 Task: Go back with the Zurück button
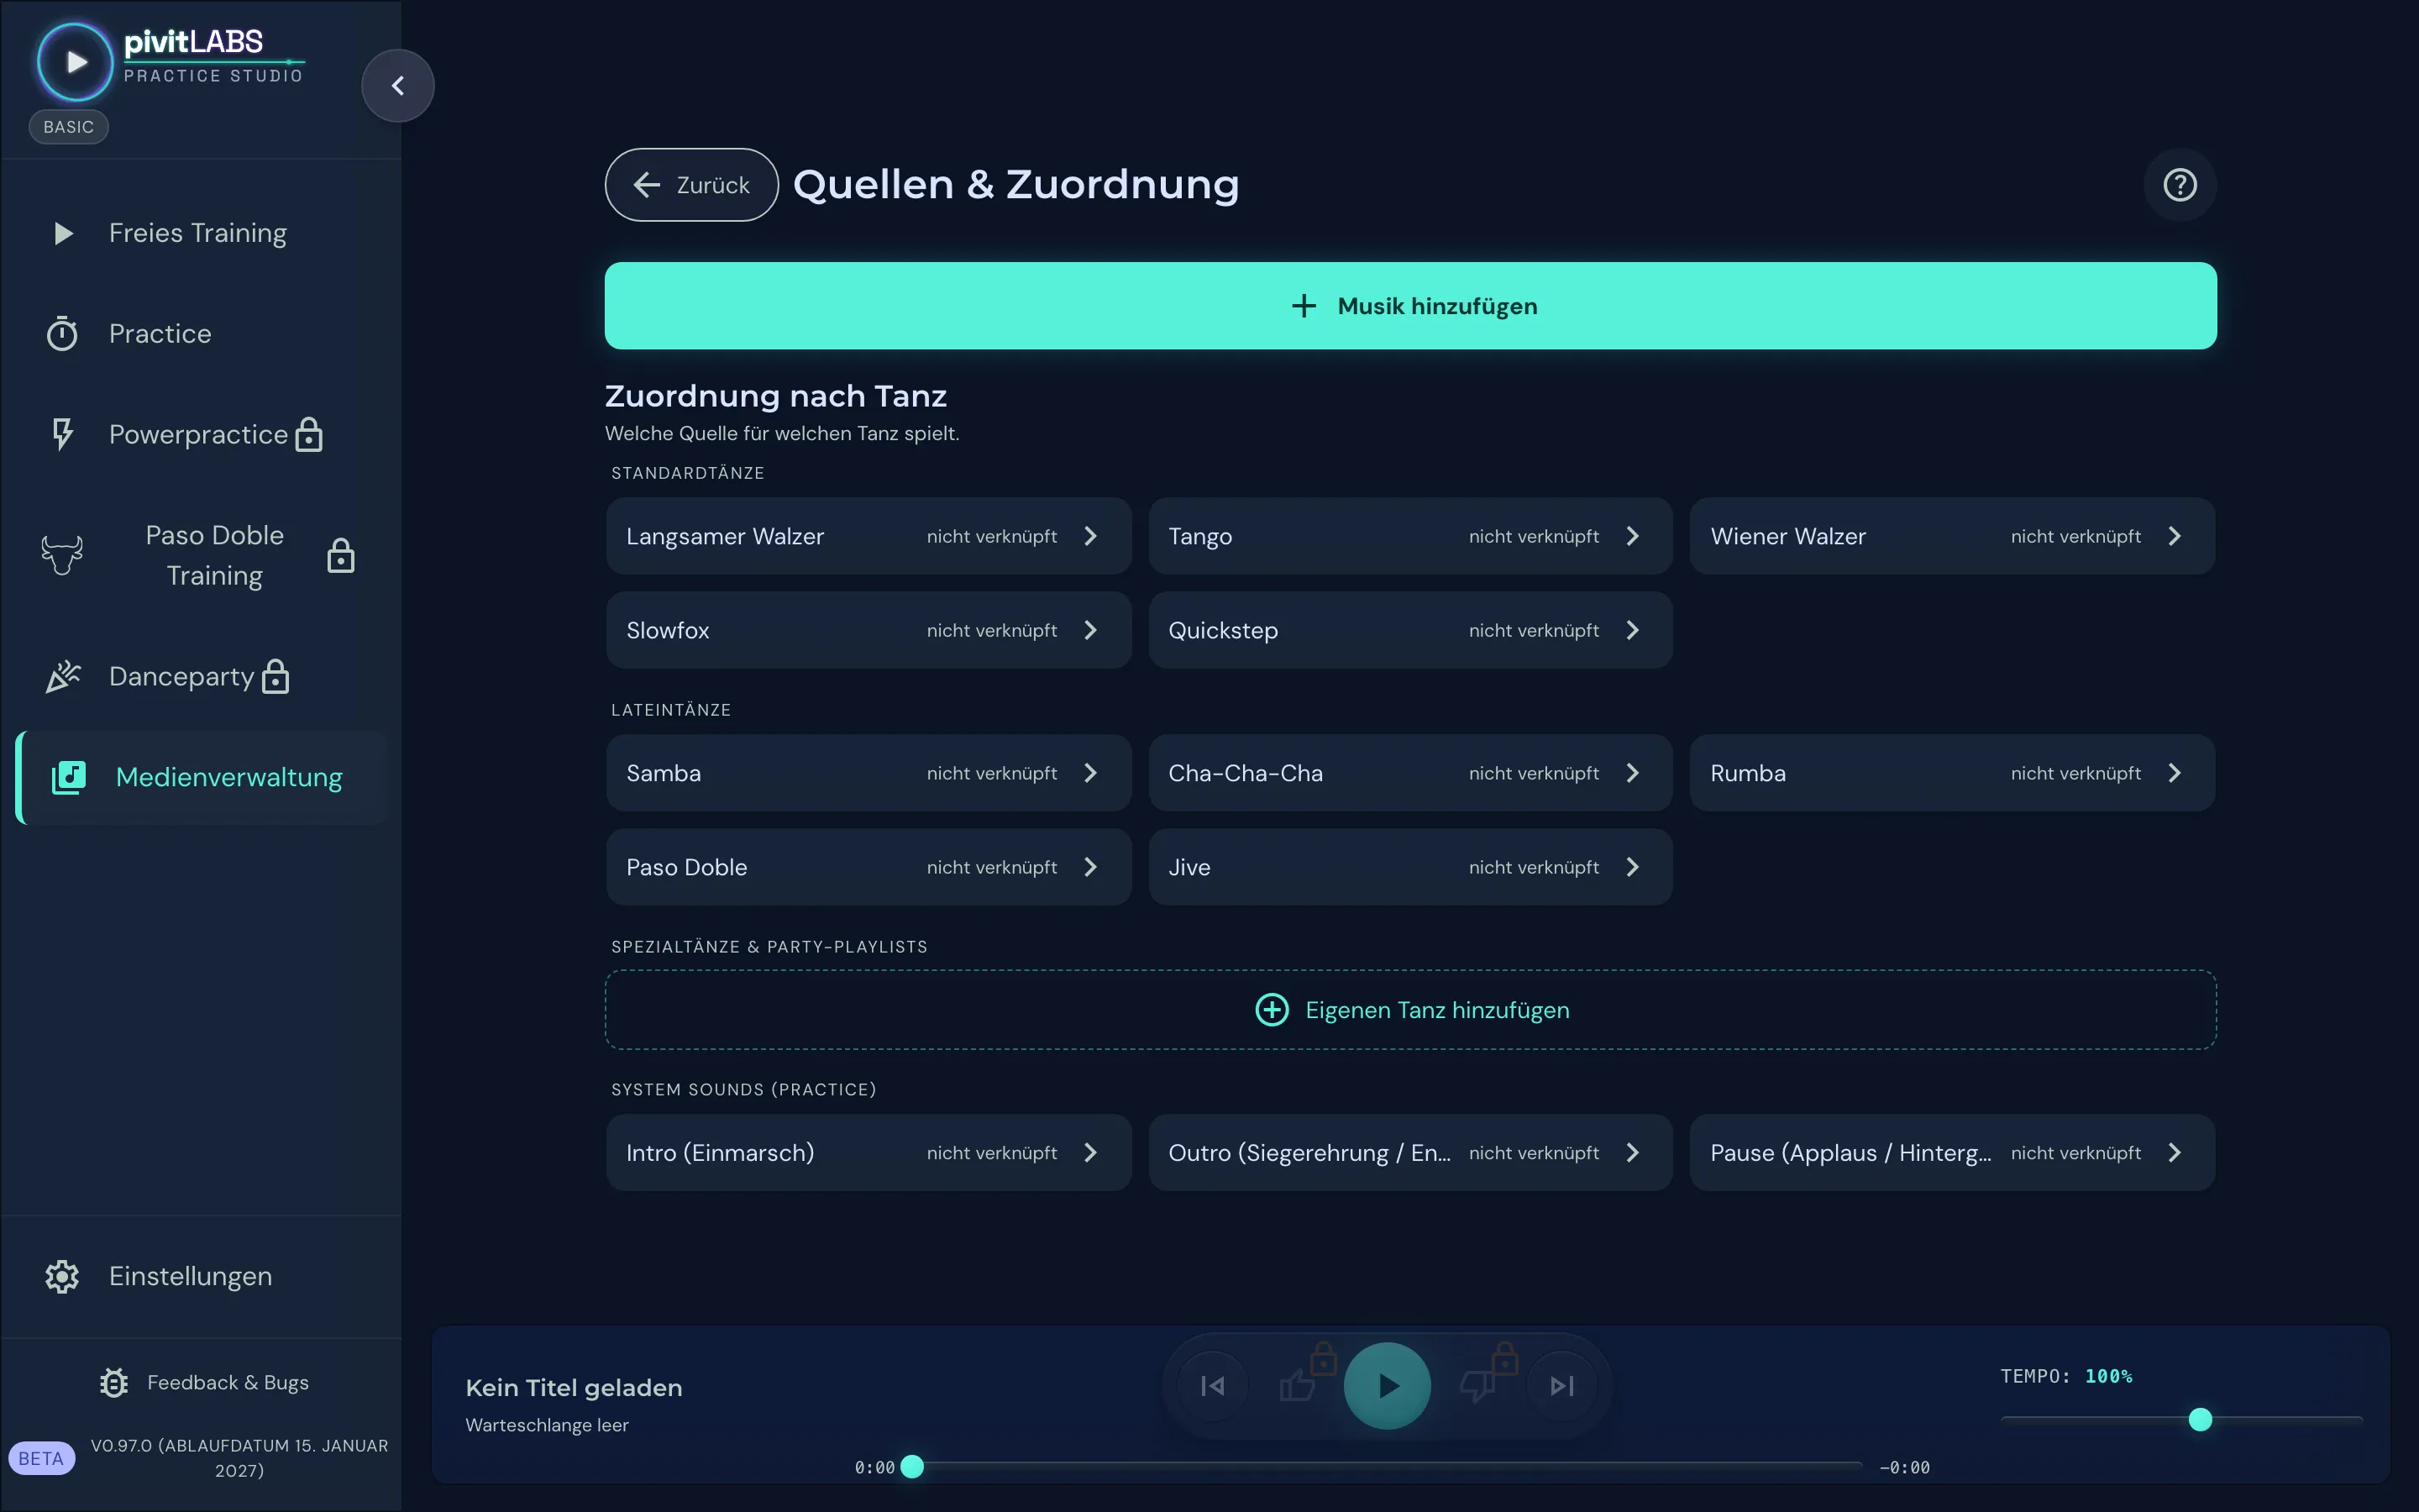[x=692, y=185]
